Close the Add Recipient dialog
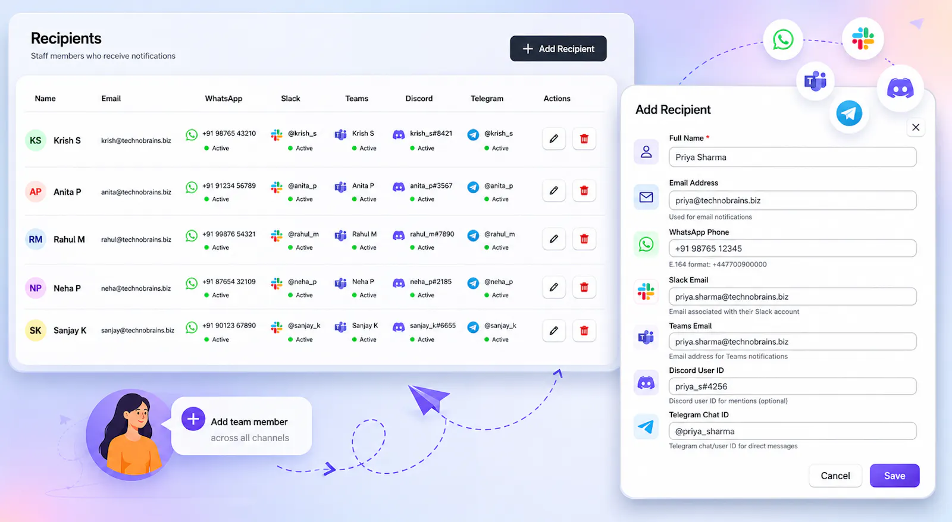This screenshot has height=522, width=952. click(x=916, y=127)
